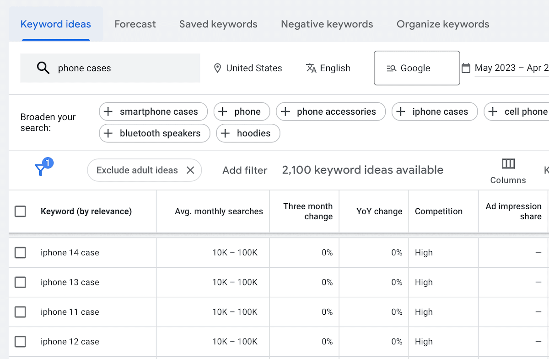549x359 pixels.
Task: Click the location pin icon
Action: [x=218, y=68]
